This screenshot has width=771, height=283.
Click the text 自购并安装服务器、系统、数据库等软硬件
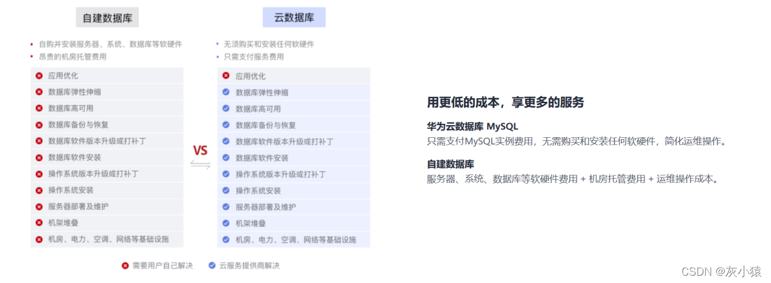click(110, 44)
